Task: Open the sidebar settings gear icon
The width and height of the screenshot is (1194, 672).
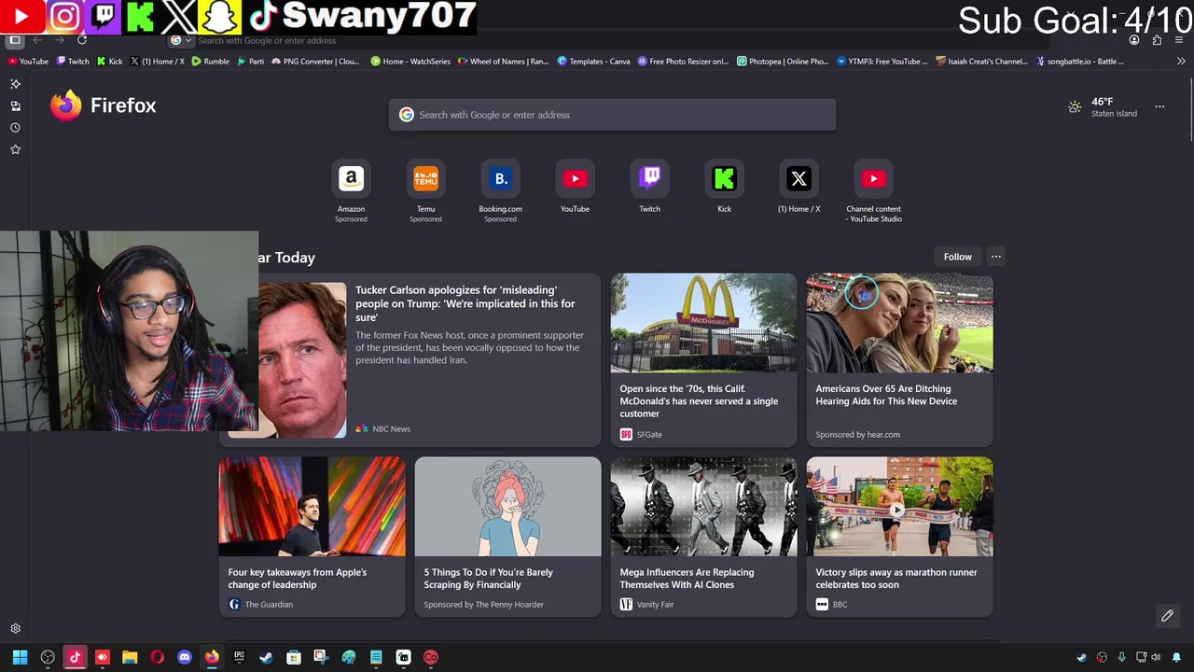Action: [15, 629]
